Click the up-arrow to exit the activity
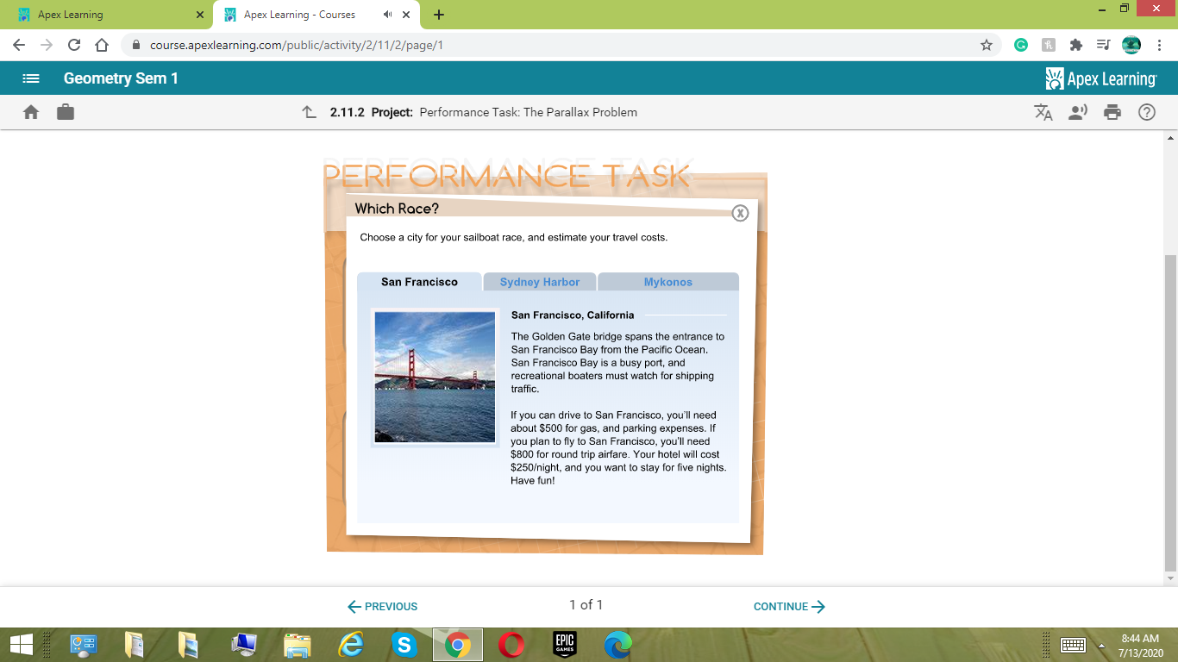The height and width of the screenshot is (662, 1178). click(x=308, y=112)
